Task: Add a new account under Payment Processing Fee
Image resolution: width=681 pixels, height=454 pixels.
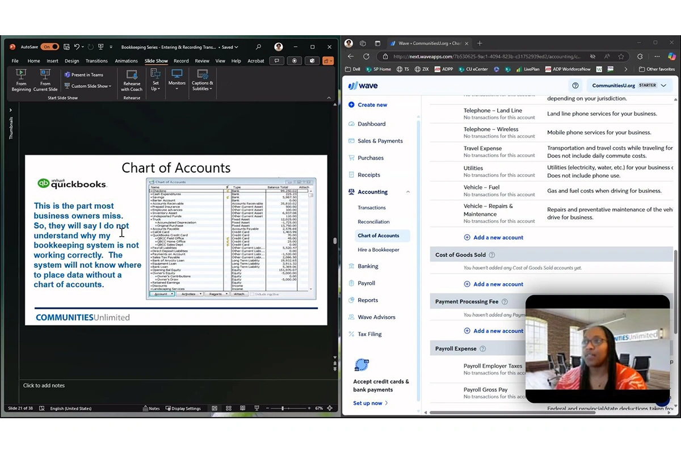Action: pos(494,331)
